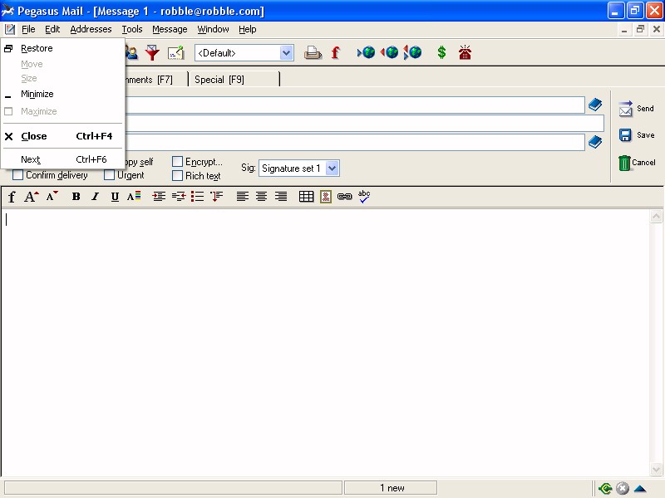The width and height of the screenshot is (665, 498).
Task: Click the compose note icon with pencil
Action: pyautogui.click(x=176, y=53)
